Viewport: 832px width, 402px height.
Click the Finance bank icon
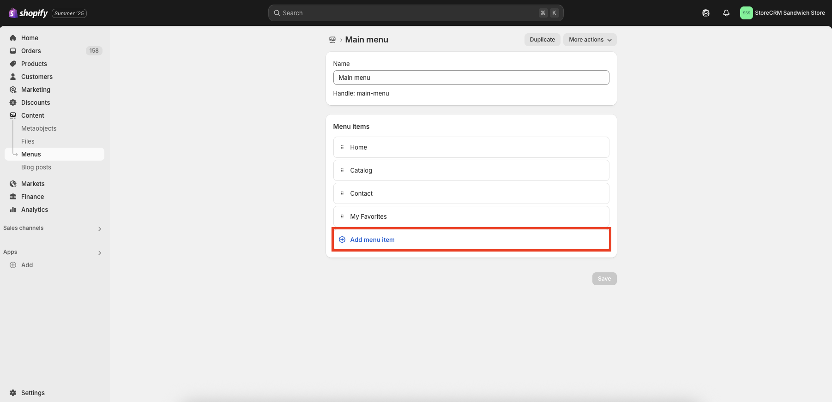click(13, 197)
